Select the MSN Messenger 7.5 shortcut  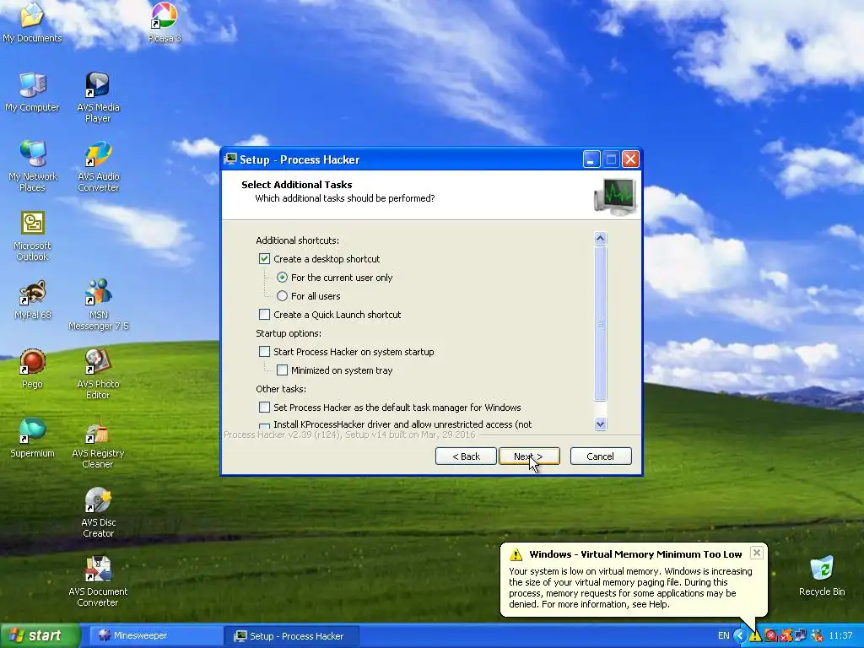(x=98, y=305)
